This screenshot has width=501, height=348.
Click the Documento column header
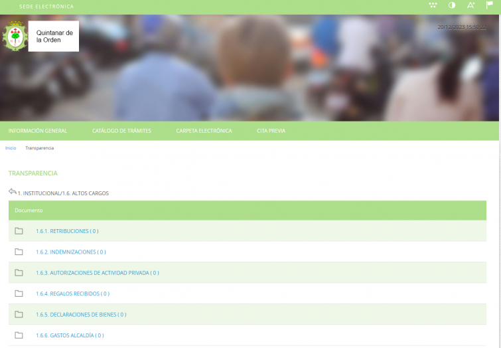[29, 211]
